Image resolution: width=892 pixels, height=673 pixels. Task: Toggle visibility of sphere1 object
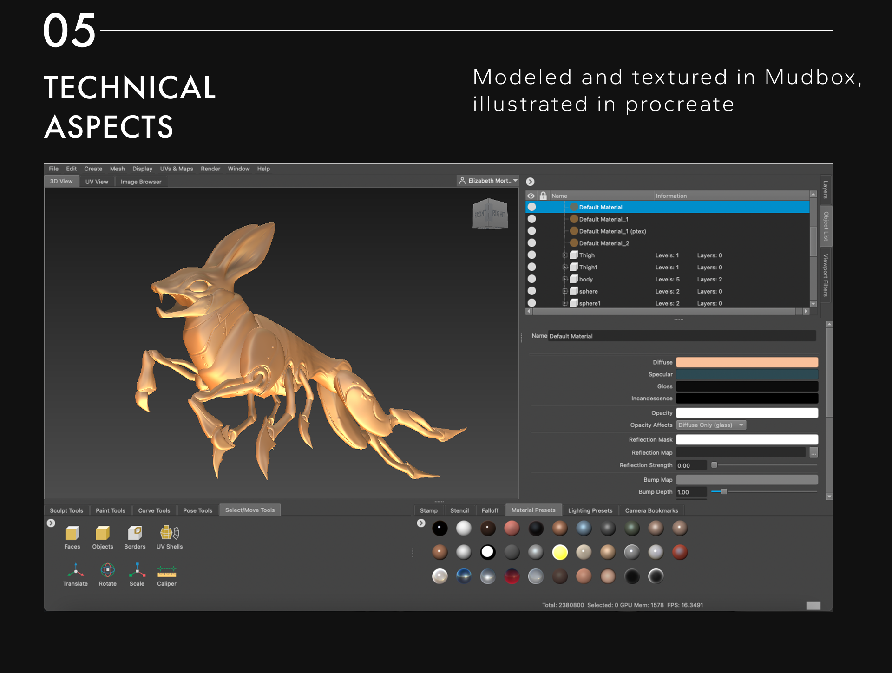[x=532, y=303]
